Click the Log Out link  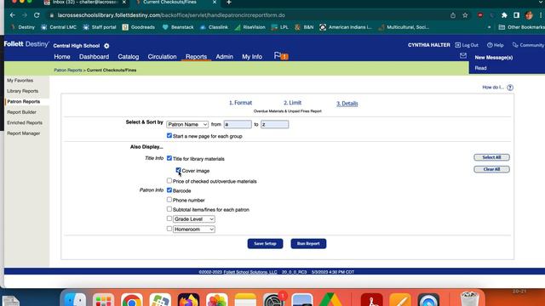(x=467, y=45)
